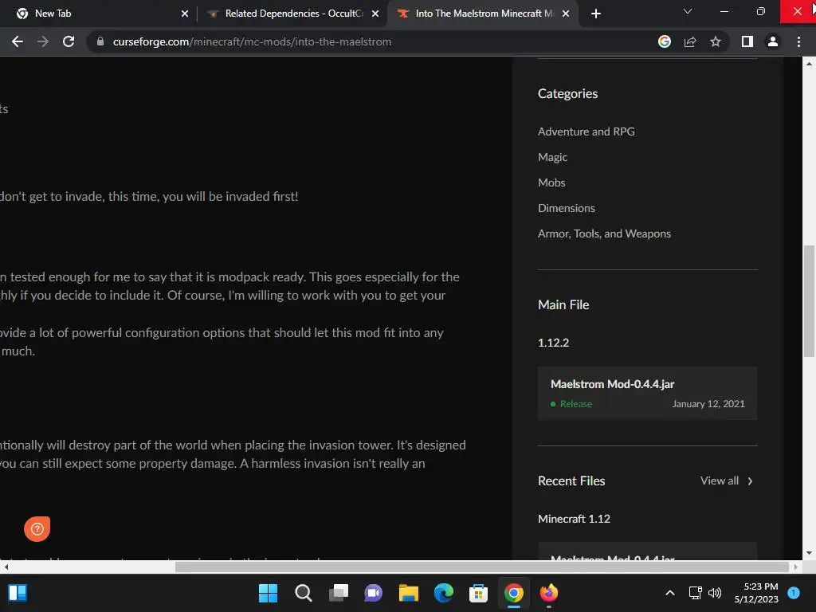Open the clock showing 5:23 PM
The height and width of the screenshot is (612, 816).
pos(756,593)
